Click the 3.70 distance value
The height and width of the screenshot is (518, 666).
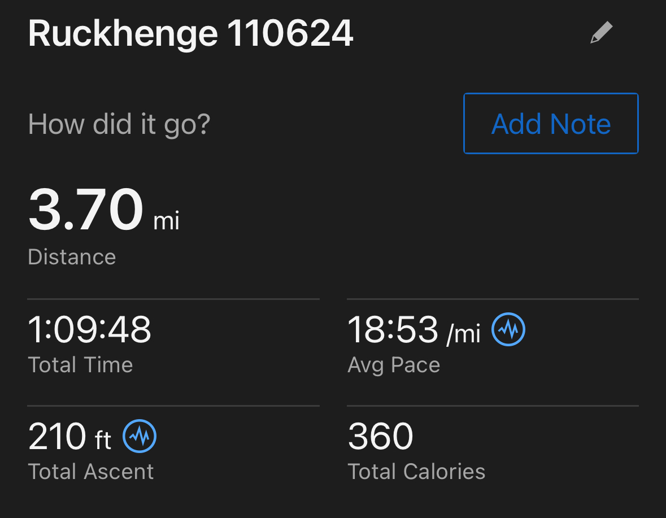click(x=86, y=211)
